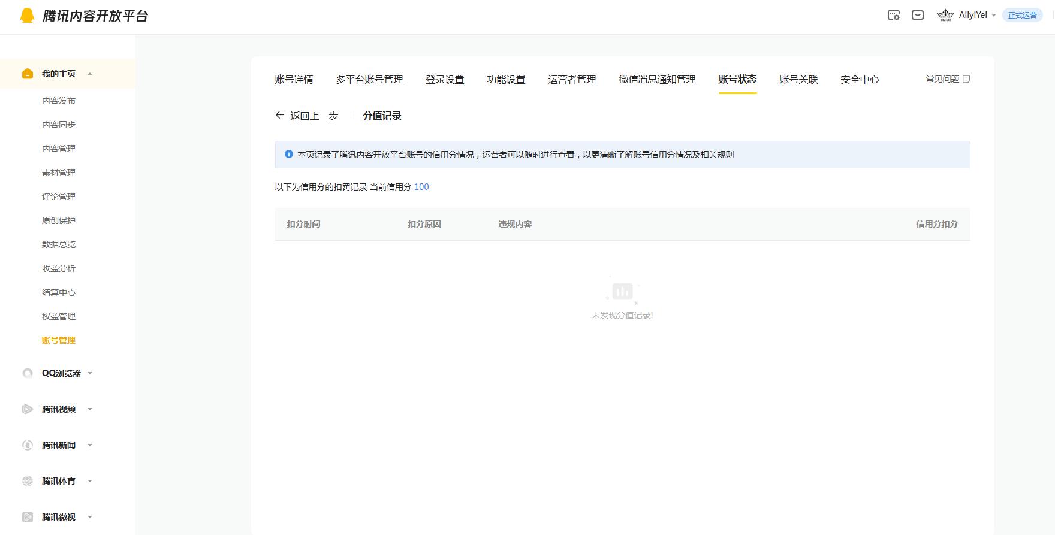Click the 分值记录 page heading
Image resolution: width=1055 pixels, height=535 pixels.
click(x=382, y=116)
